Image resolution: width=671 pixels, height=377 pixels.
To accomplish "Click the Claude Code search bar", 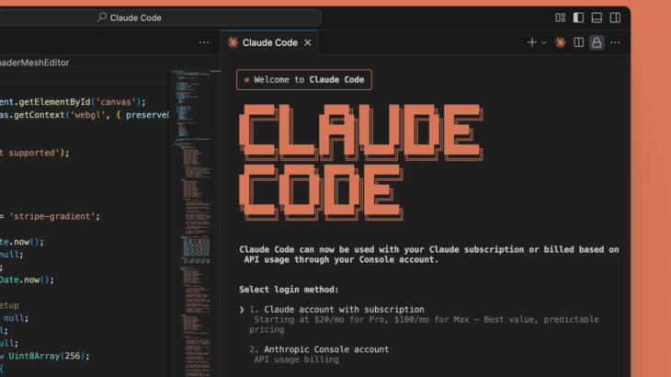I will click(161, 17).
